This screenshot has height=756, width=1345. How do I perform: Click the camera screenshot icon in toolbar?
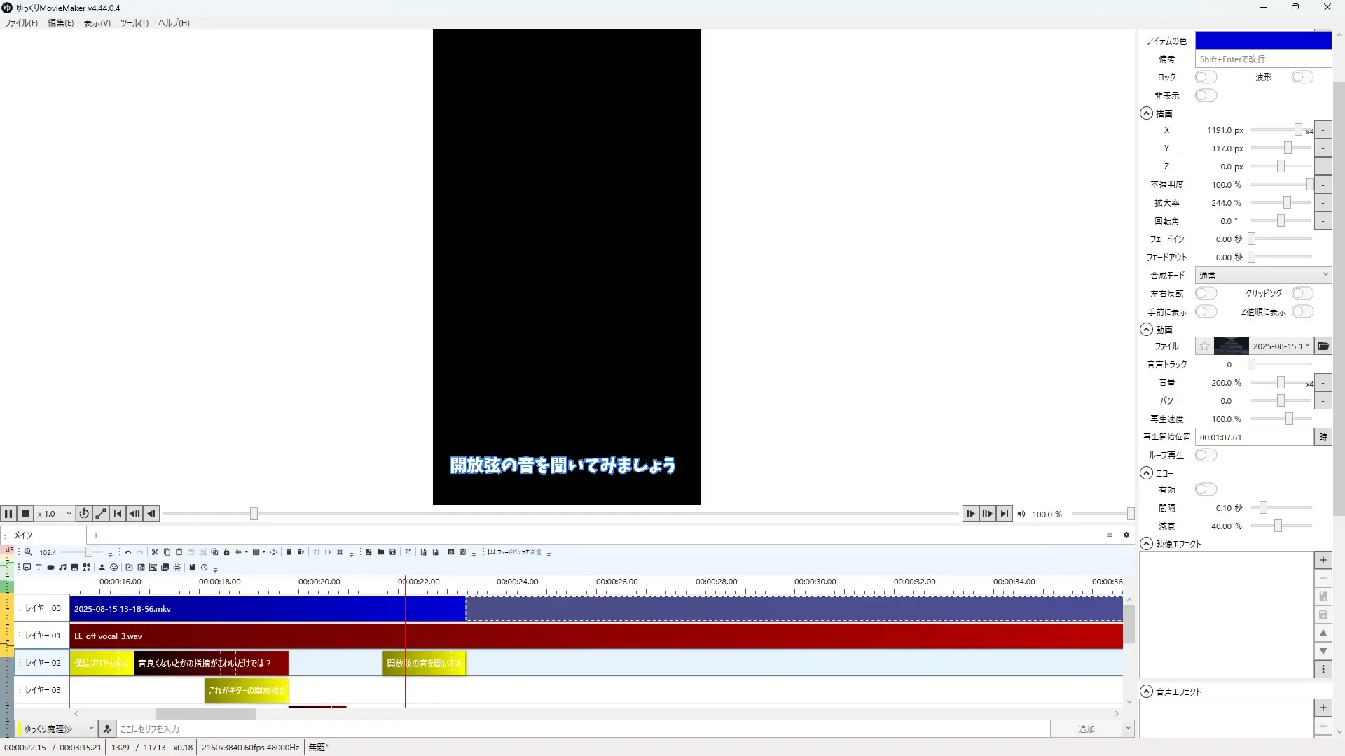pos(450,552)
